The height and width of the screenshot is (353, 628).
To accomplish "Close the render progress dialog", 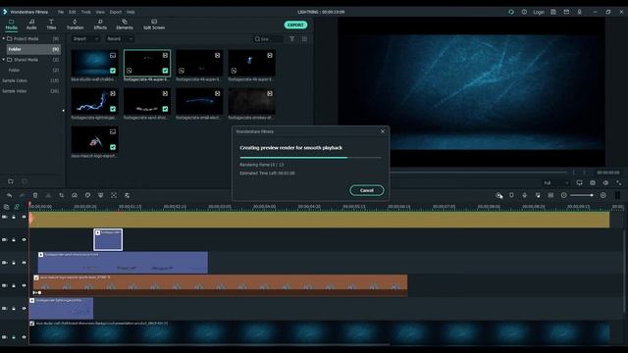I will click(383, 131).
